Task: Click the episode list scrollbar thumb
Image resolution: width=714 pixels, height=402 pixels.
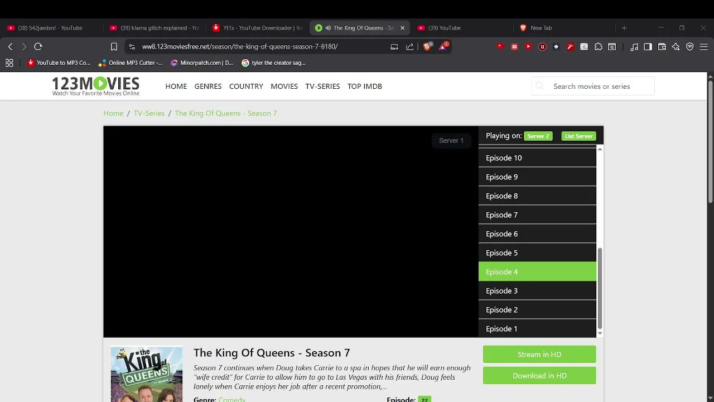Action: click(x=600, y=289)
